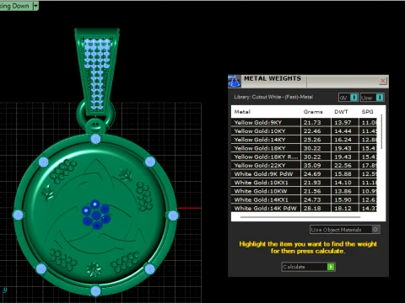Enable Use Object Materials option
Viewport: 405px width, 303px height.
(345, 230)
